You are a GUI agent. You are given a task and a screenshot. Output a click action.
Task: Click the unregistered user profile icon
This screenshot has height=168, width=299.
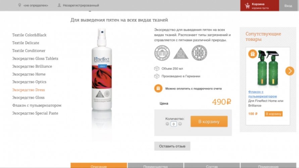(59, 5)
